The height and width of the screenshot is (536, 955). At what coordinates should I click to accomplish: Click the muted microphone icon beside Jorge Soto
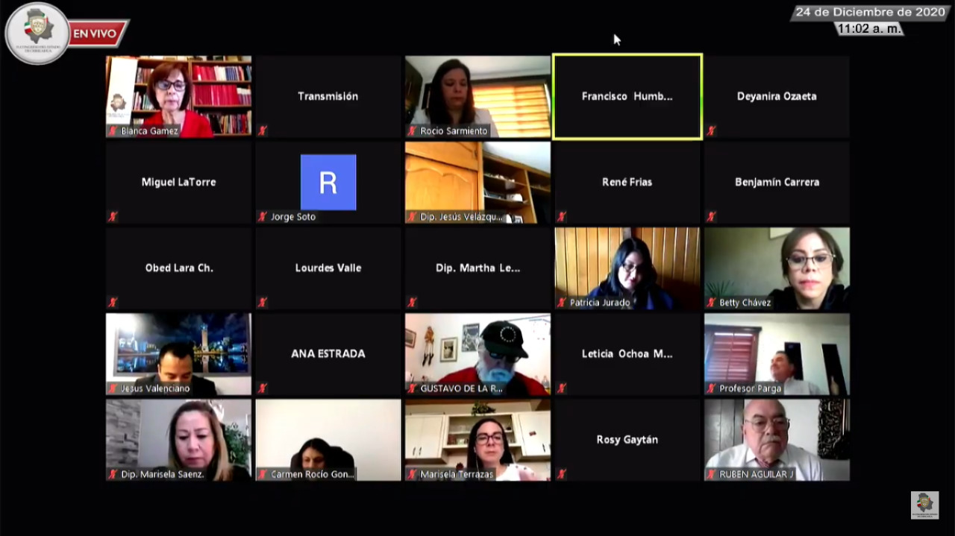coord(263,217)
